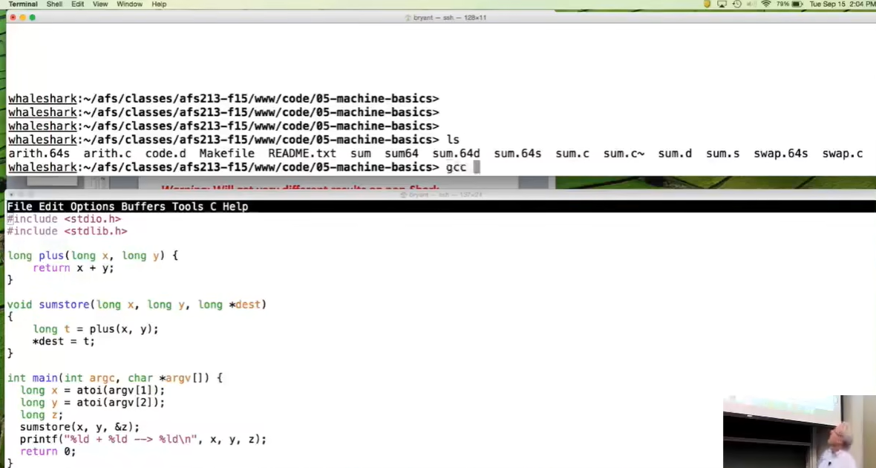Click the Time Machine icon

[736, 4]
